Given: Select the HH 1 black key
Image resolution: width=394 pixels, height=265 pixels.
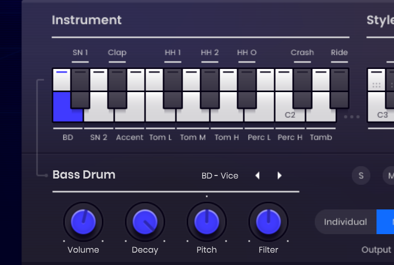Looking at the screenshot, I should (x=173, y=88).
